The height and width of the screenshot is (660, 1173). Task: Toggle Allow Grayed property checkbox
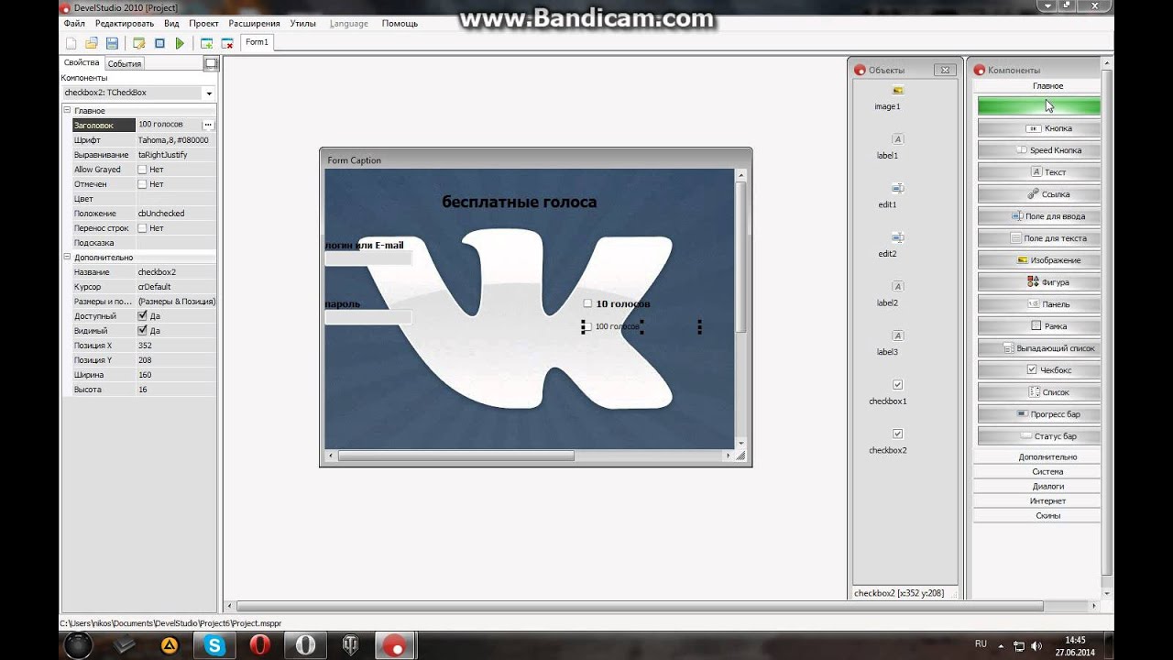142,170
